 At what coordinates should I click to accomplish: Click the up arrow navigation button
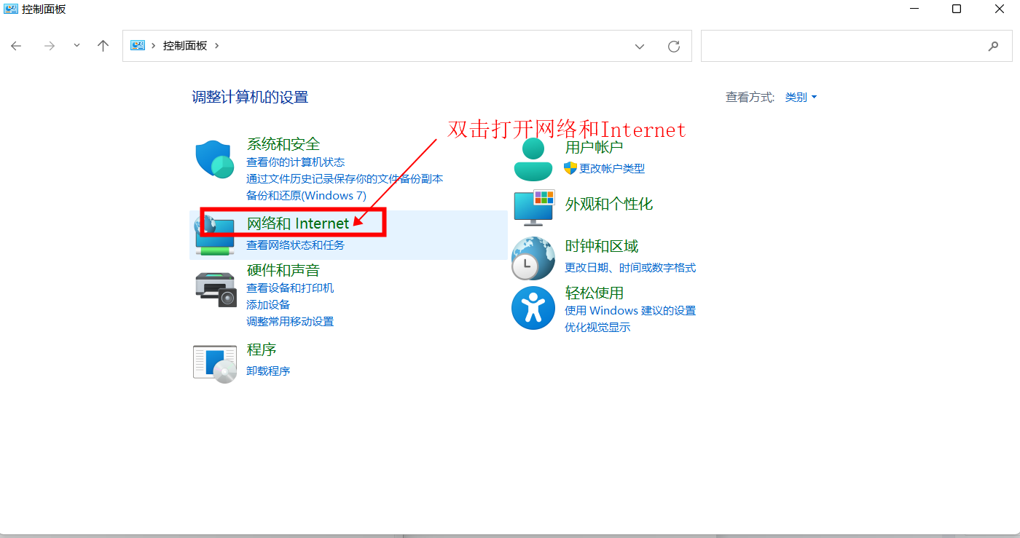pos(103,46)
